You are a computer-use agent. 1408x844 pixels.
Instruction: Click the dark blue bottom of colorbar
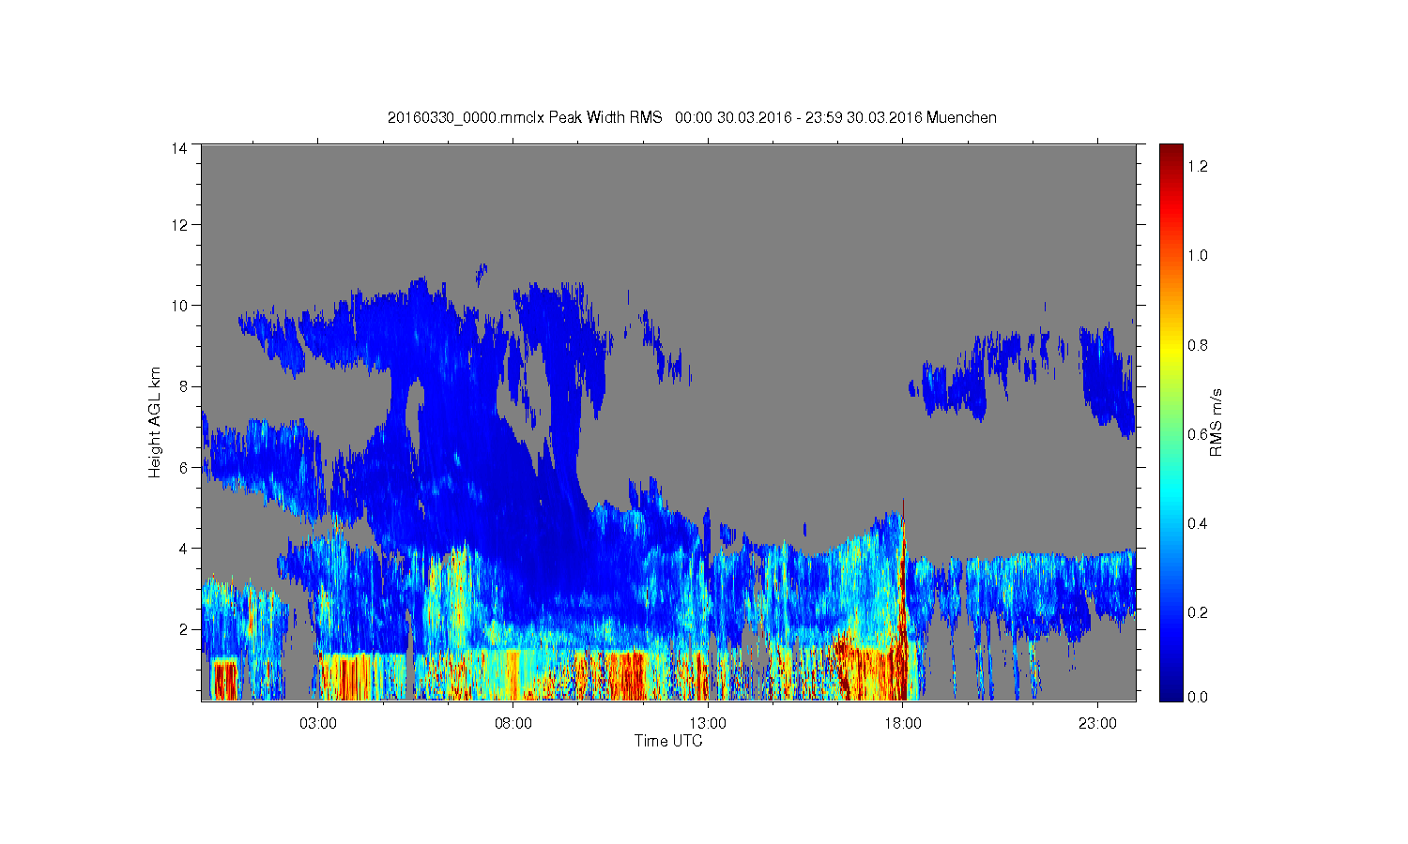tap(1171, 692)
